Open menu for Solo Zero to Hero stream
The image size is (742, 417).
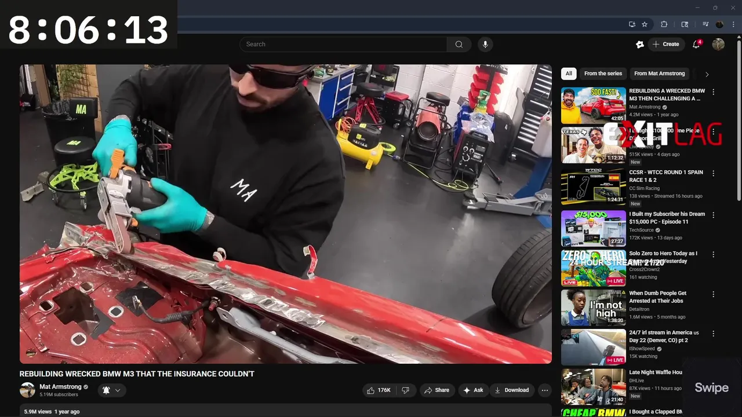[x=713, y=254]
